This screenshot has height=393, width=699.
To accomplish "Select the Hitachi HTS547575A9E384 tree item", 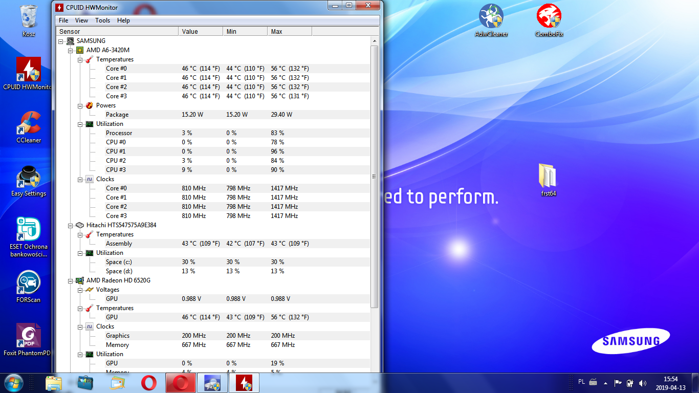I will click(121, 225).
